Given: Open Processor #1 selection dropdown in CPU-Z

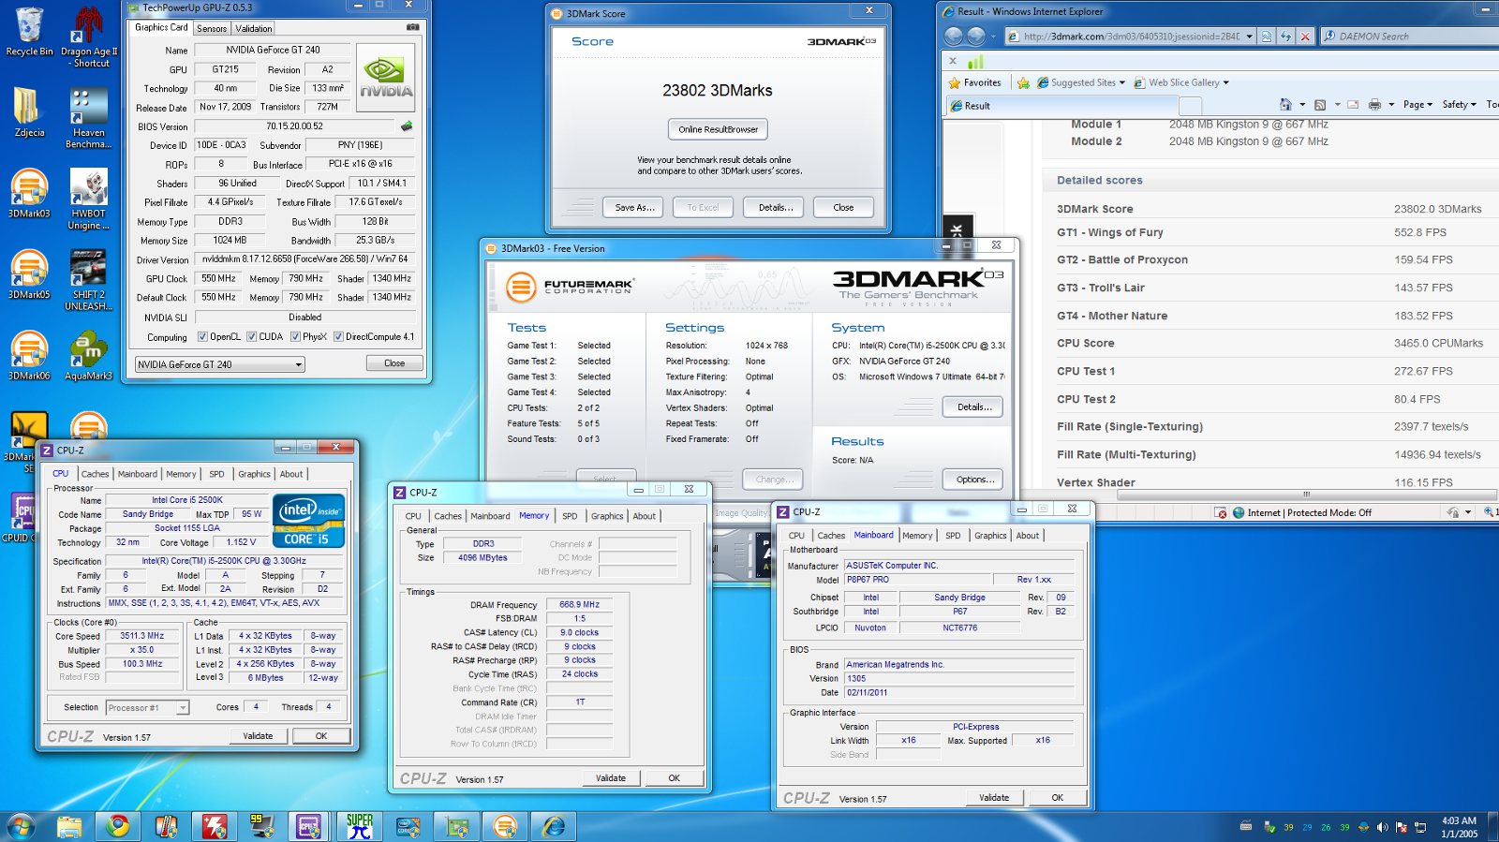Looking at the screenshot, I should (147, 708).
